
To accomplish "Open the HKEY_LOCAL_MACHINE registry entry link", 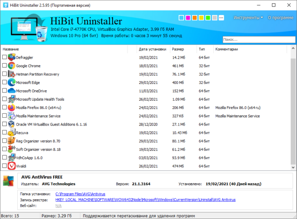I will 145,200.
